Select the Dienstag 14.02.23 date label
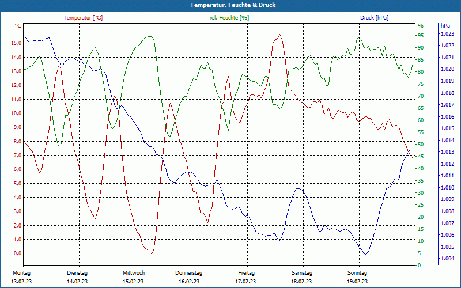This screenshot has width=461, height=288. click(77, 277)
